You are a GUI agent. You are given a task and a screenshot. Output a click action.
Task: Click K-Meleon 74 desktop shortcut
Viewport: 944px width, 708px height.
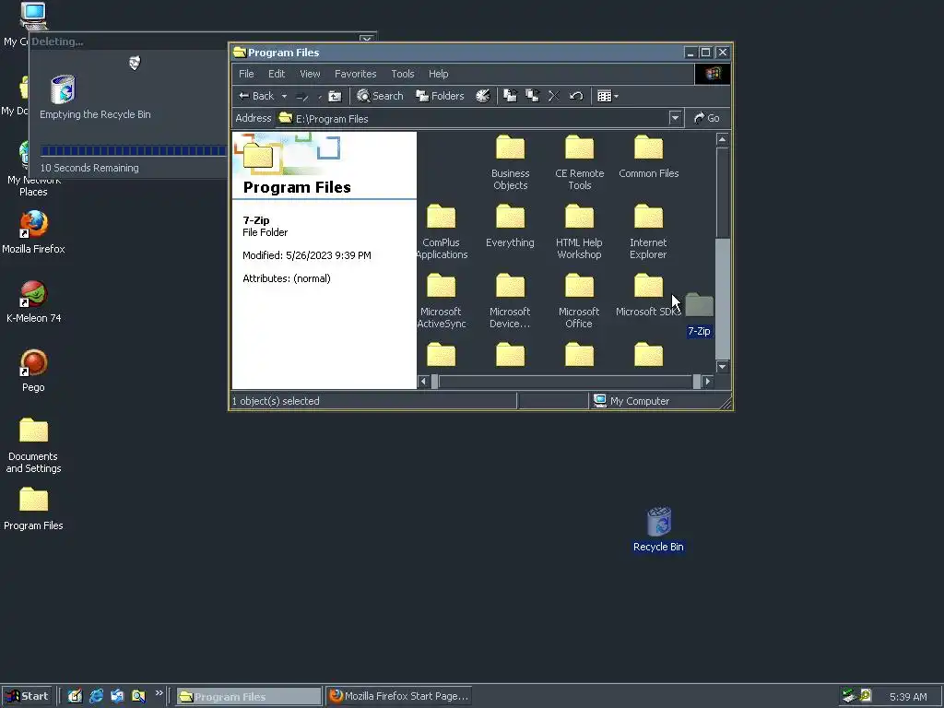point(33,301)
